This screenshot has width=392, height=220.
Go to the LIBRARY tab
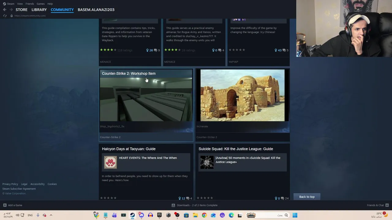point(39,10)
